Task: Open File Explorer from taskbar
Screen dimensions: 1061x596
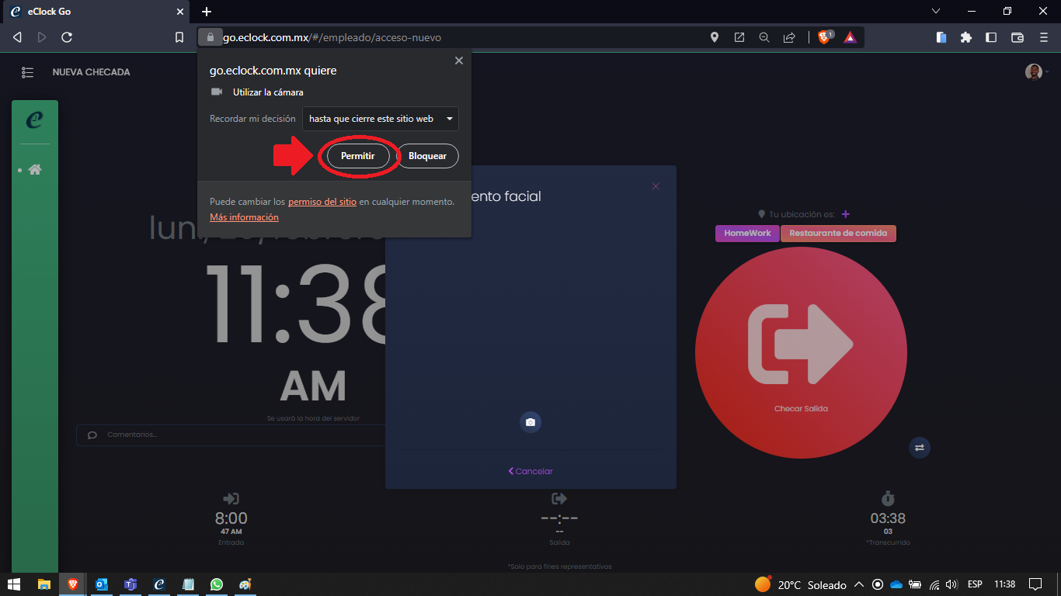Action: 44,584
